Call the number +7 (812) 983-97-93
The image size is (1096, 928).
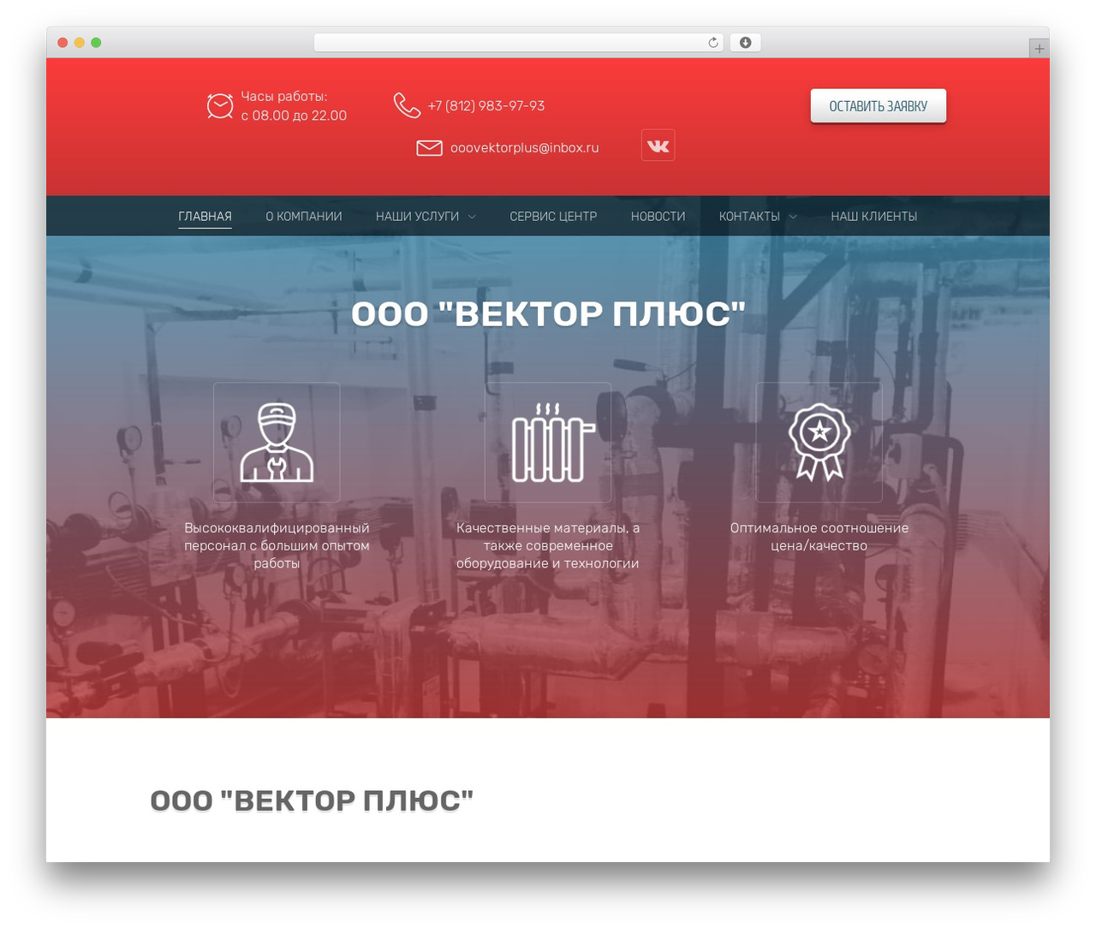[486, 106]
